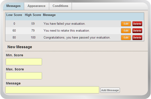The width and height of the screenshot is (151, 99).
Task: Select the high score value 100
Action: pos(33,37)
